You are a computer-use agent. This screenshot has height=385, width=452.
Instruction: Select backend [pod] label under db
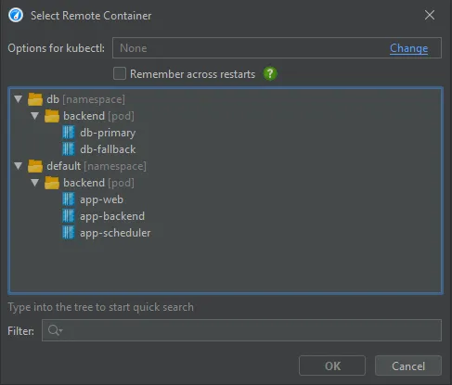(x=98, y=116)
